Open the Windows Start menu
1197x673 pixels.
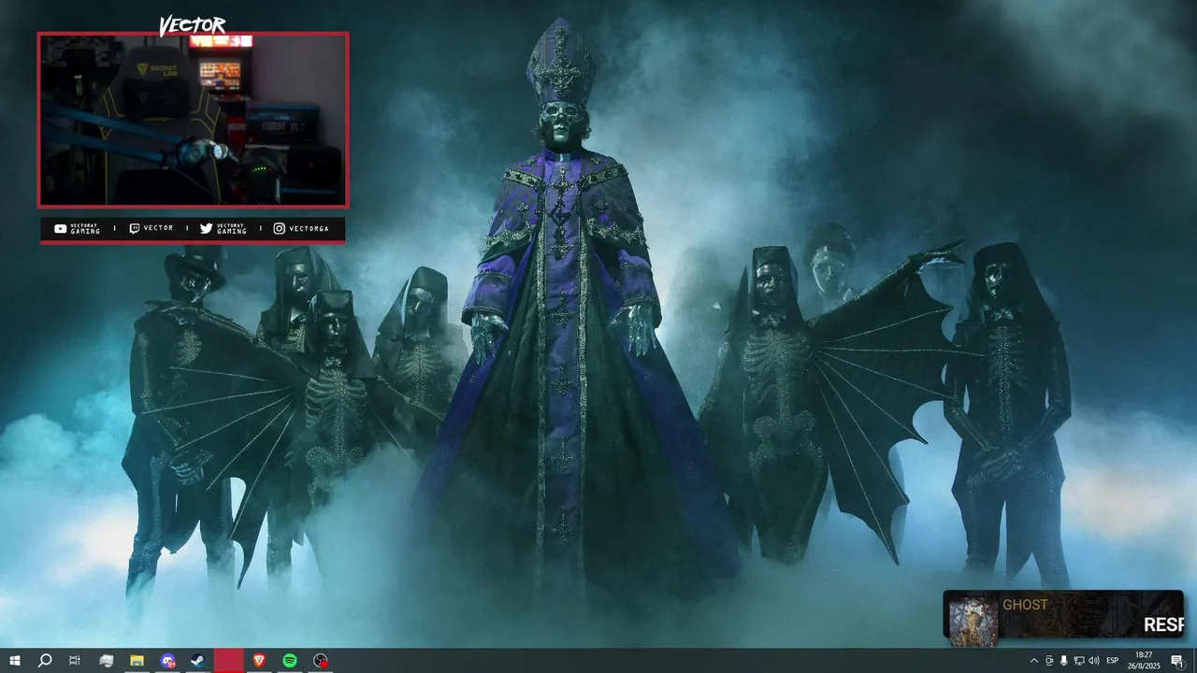15,661
